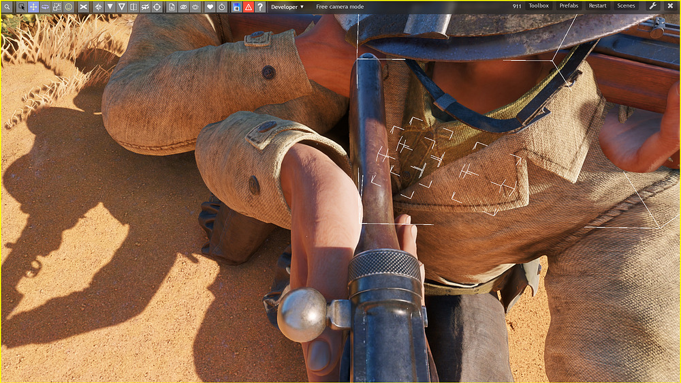
Task: Click the heart icon in toolbar
Action: click(x=210, y=7)
